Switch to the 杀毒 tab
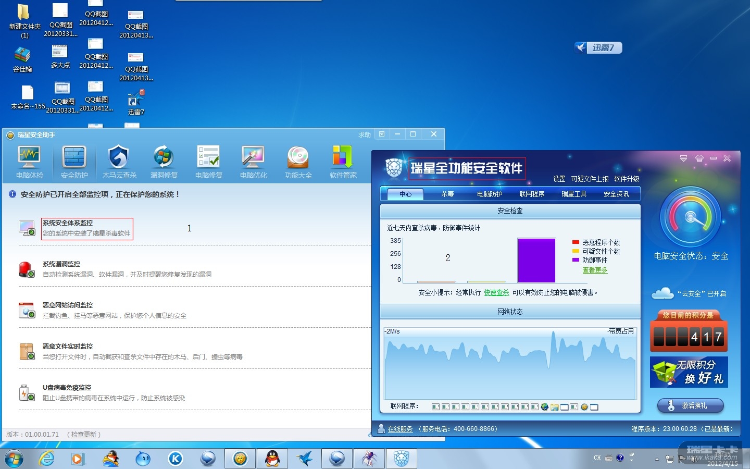This screenshot has height=469, width=750. tap(447, 194)
